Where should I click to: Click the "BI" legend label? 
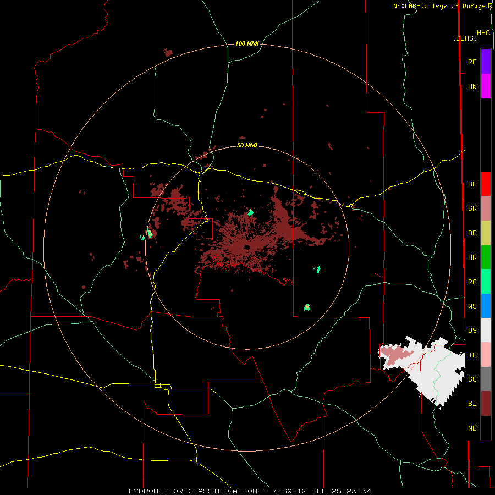pyautogui.click(x=472, y=404)
